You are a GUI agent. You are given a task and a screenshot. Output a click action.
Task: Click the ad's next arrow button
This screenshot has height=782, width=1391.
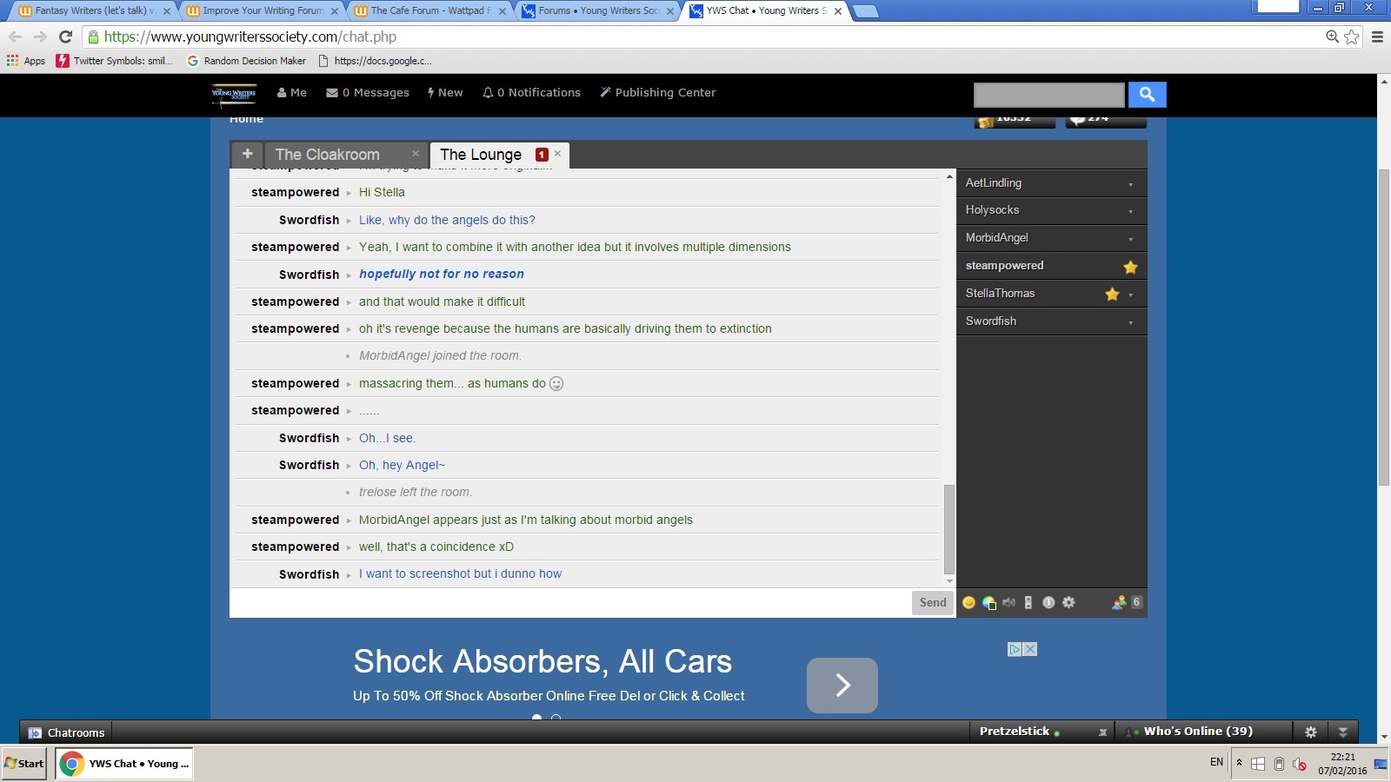(x=842, y=686)
